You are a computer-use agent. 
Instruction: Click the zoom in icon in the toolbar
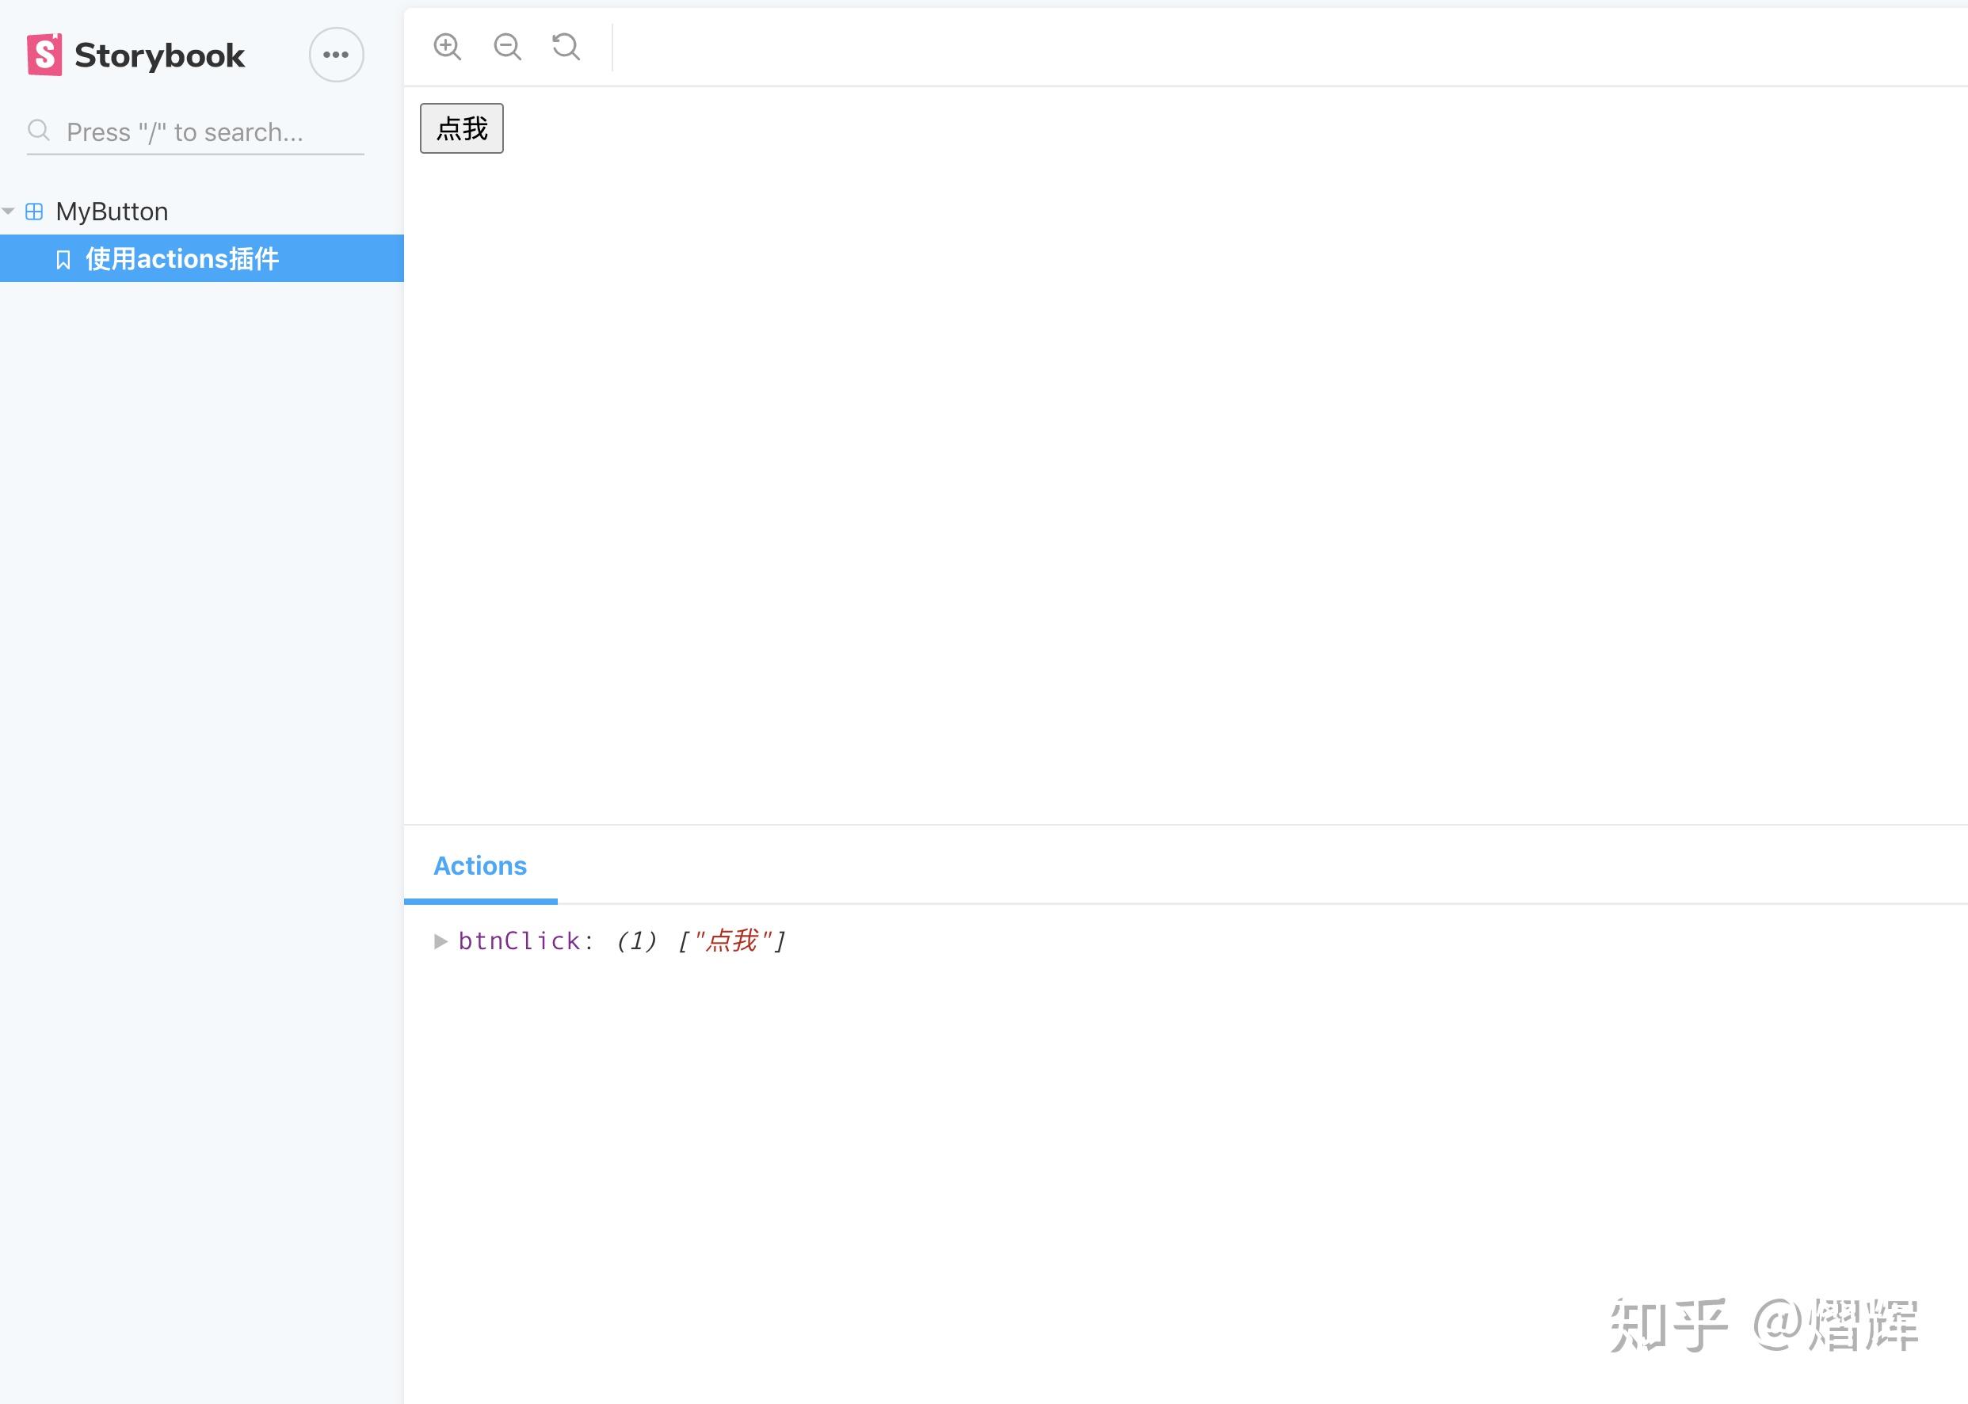pyautogui.click(x=448, y=48)
